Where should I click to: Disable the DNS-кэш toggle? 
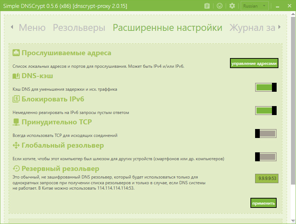pos(266,87)
